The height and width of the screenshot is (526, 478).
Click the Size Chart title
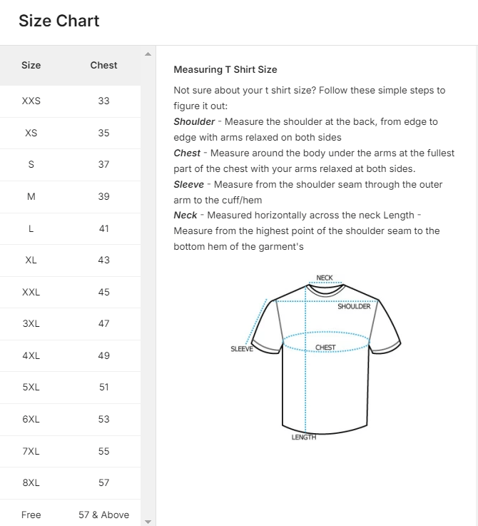click(59, 21)
